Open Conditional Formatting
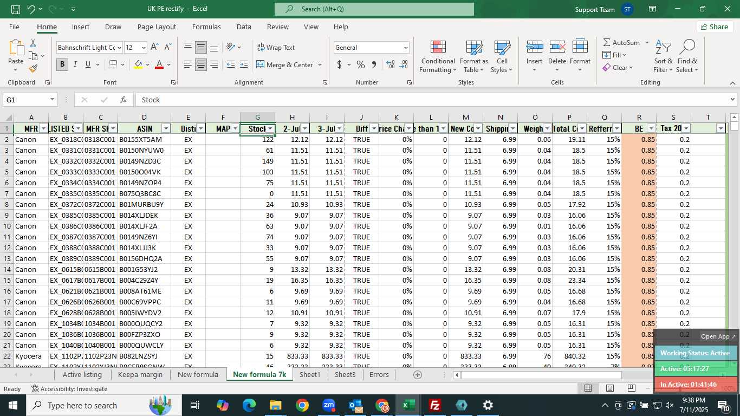This screenshot has height=416, width=740. (438, 56)
